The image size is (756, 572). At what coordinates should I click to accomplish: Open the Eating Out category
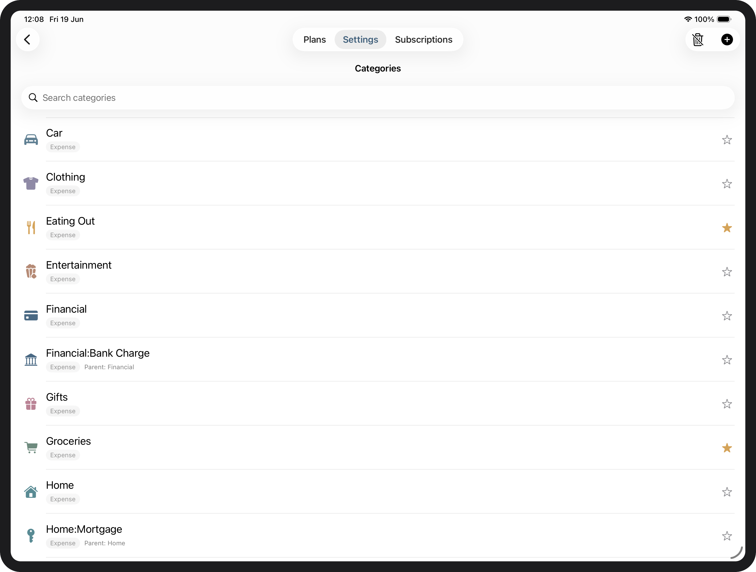pyautogui.click(x=378, y=228)
